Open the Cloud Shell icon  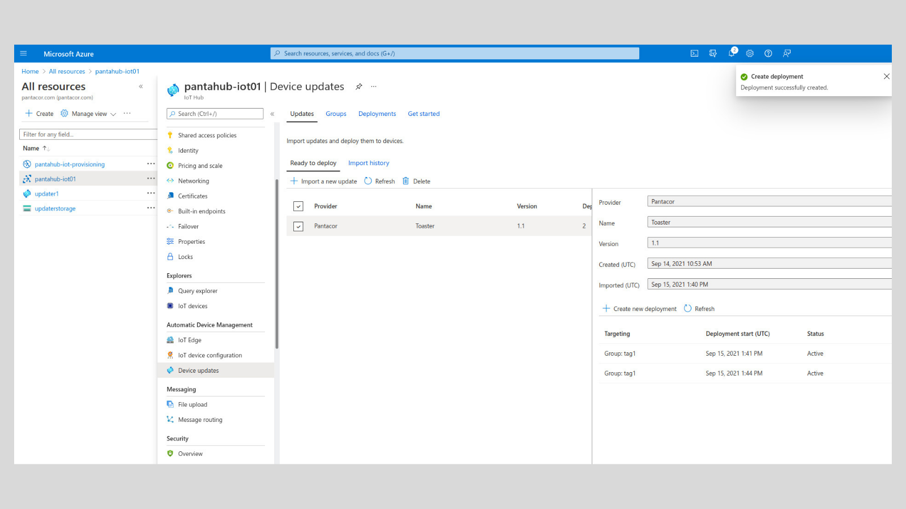pyautogui.click(x=694, y=53)
